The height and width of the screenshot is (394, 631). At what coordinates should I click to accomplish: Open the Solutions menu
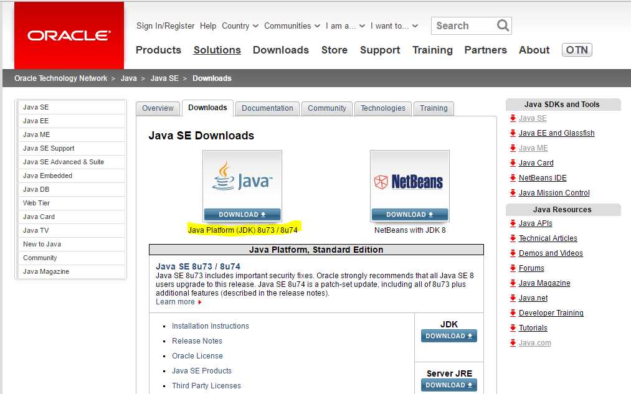coord(217,50)
